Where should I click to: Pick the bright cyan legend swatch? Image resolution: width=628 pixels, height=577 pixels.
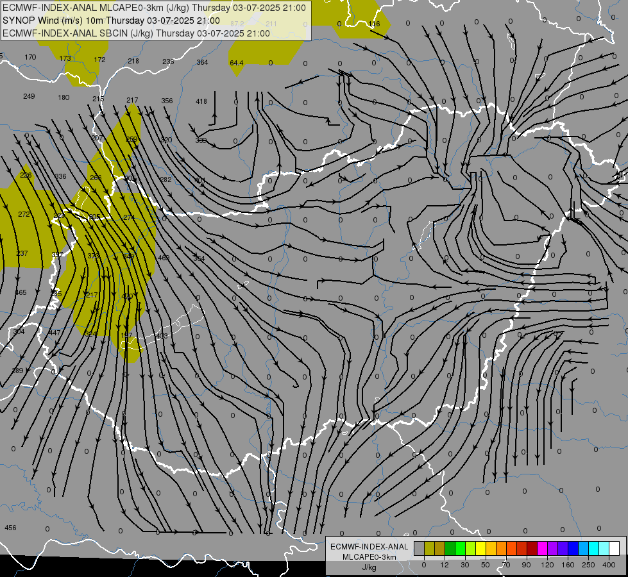point(594,548)
